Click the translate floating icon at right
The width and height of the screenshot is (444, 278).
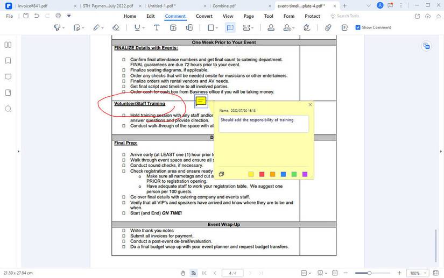point(426,46)
